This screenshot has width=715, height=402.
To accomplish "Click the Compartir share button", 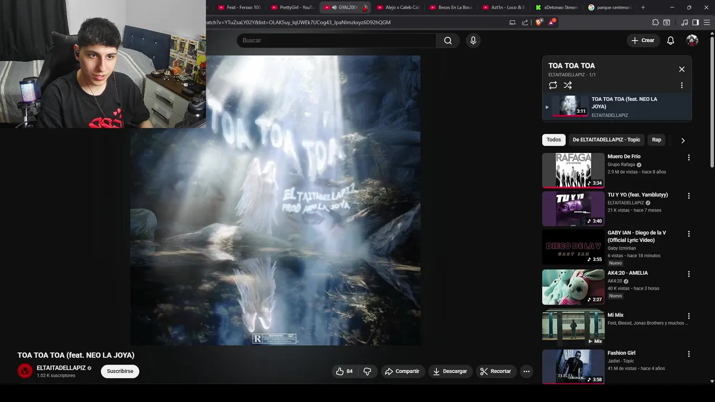I will click(x=402, y=371).
